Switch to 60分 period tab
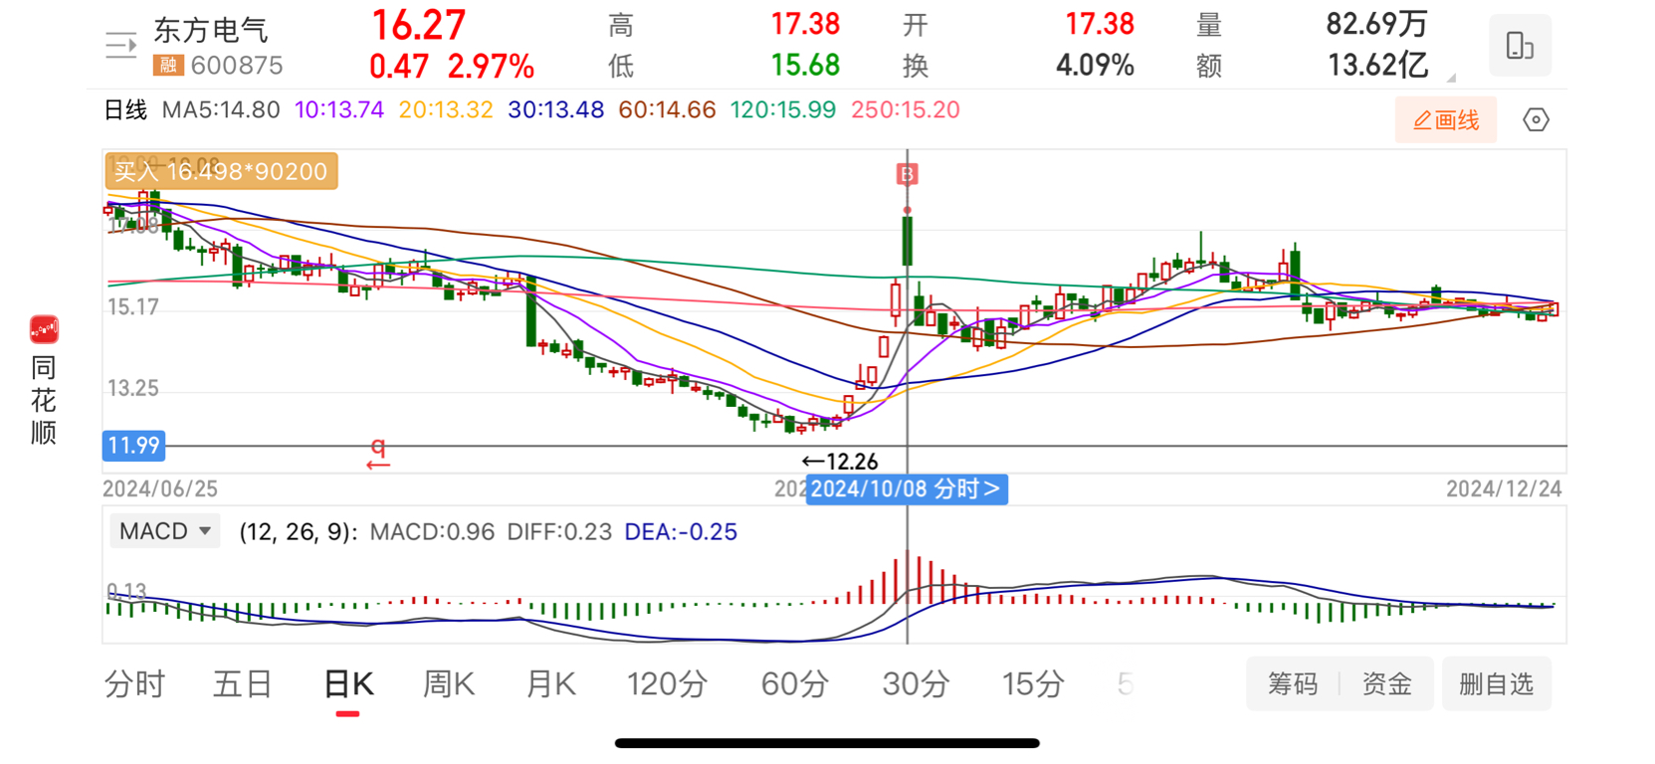The image size is (1655, 764). pos(795,684)
